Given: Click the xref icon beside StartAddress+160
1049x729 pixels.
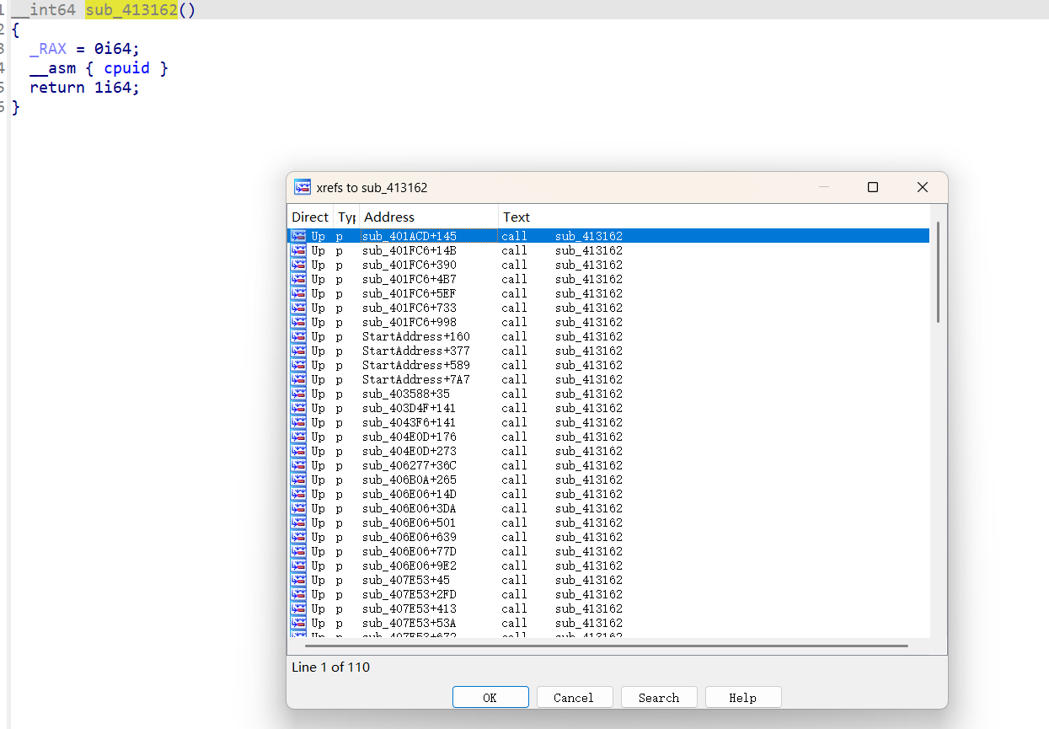Looking at the screenshot, I should tap(298, 336).
